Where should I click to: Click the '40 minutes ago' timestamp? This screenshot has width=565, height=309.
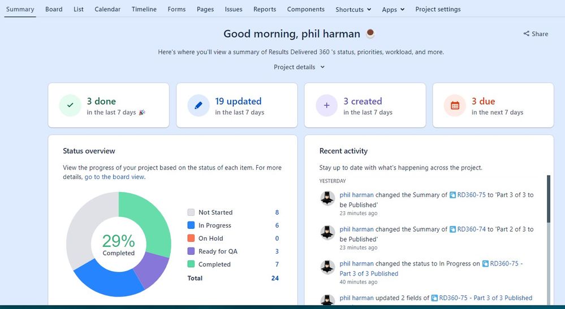[359, 282]
